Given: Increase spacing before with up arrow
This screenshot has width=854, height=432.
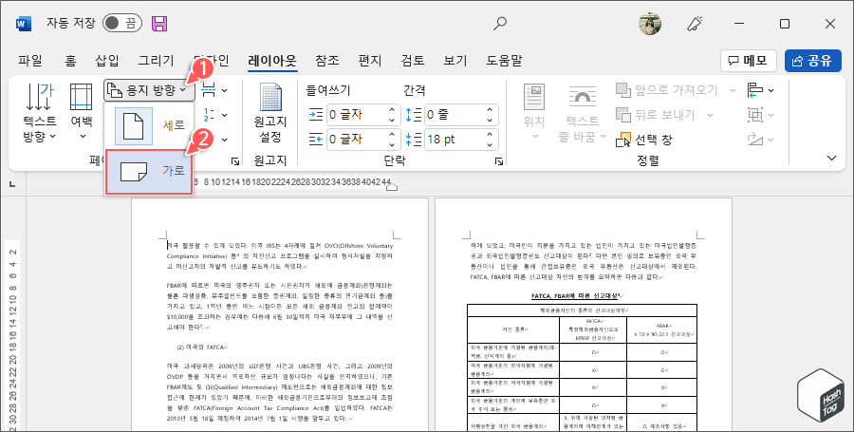Looking at the screenshot, I should point(491,109).
